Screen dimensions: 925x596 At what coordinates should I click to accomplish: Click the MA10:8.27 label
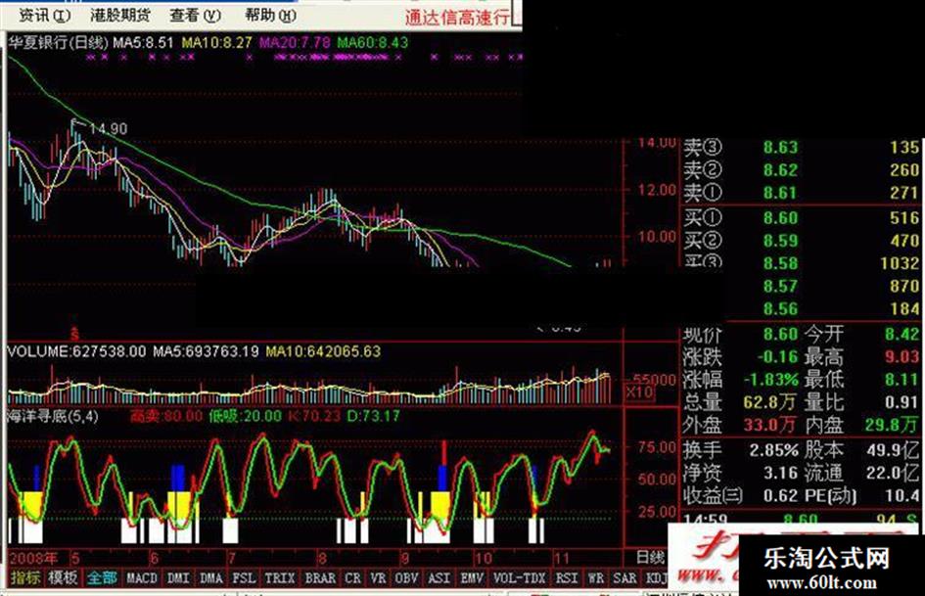coord(216,42)
